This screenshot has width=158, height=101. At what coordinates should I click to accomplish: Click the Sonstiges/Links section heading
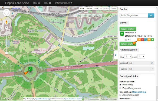pyautogui.click(x=129, y=76)
